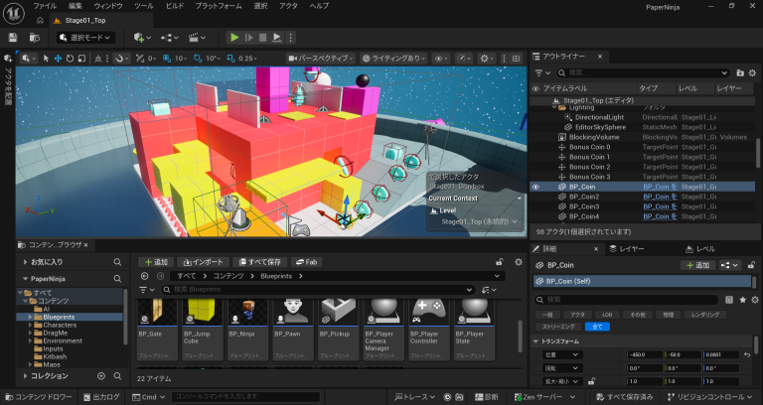This screenshot has height=405, width=763.
Task: Open the パースペクティブ view mode dropdown
Action: (321, 59)
